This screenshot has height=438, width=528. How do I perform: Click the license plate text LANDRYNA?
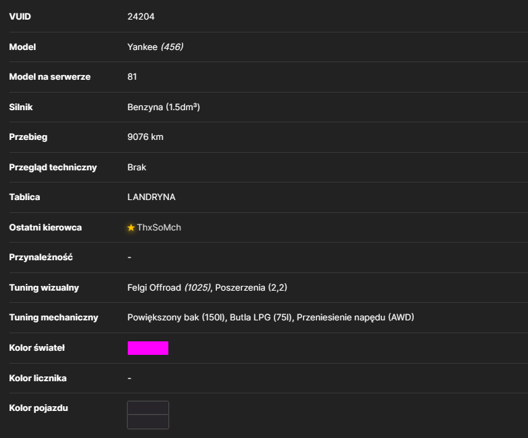(x=151, y=197)
